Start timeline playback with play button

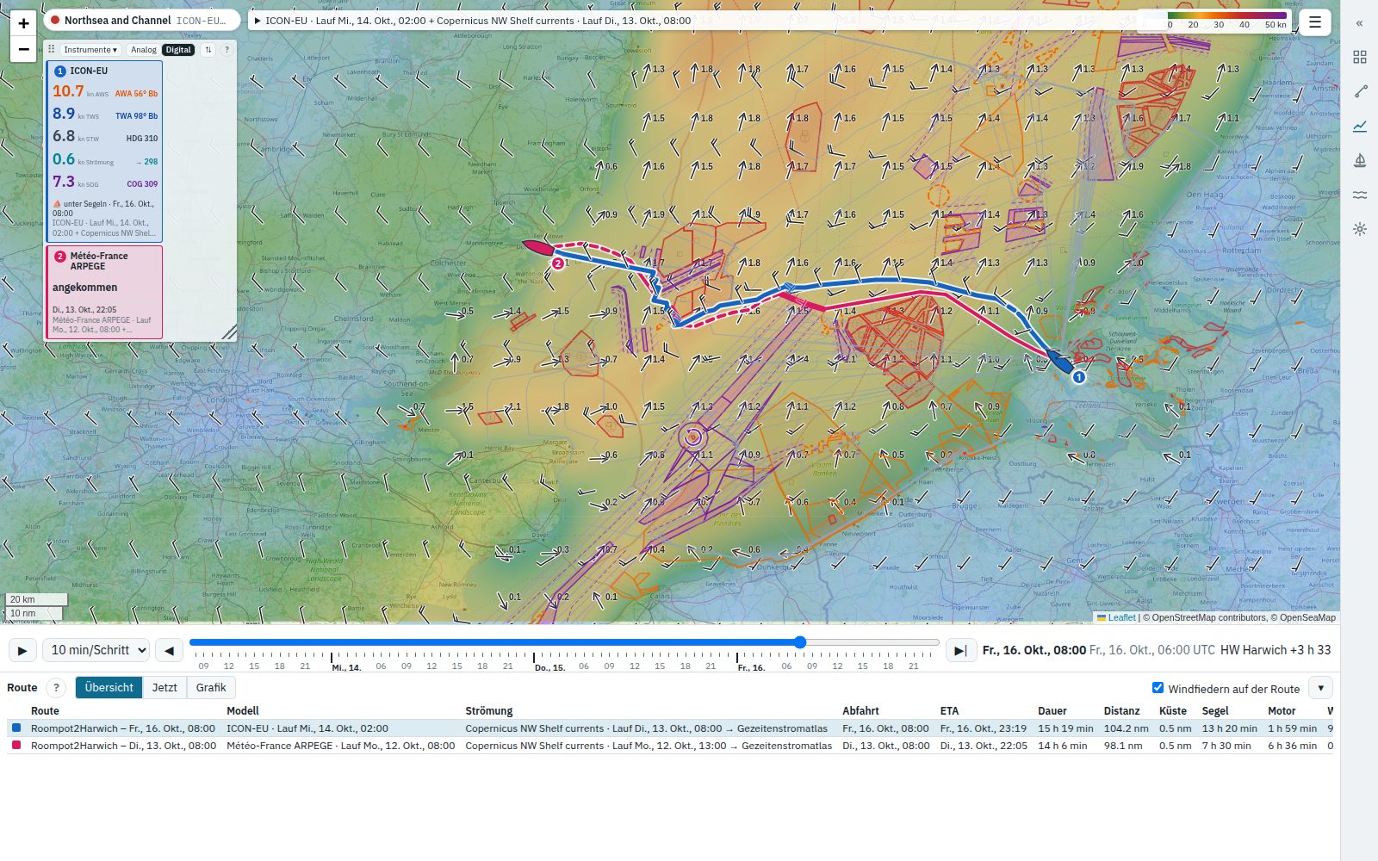[x=22, y=650]
